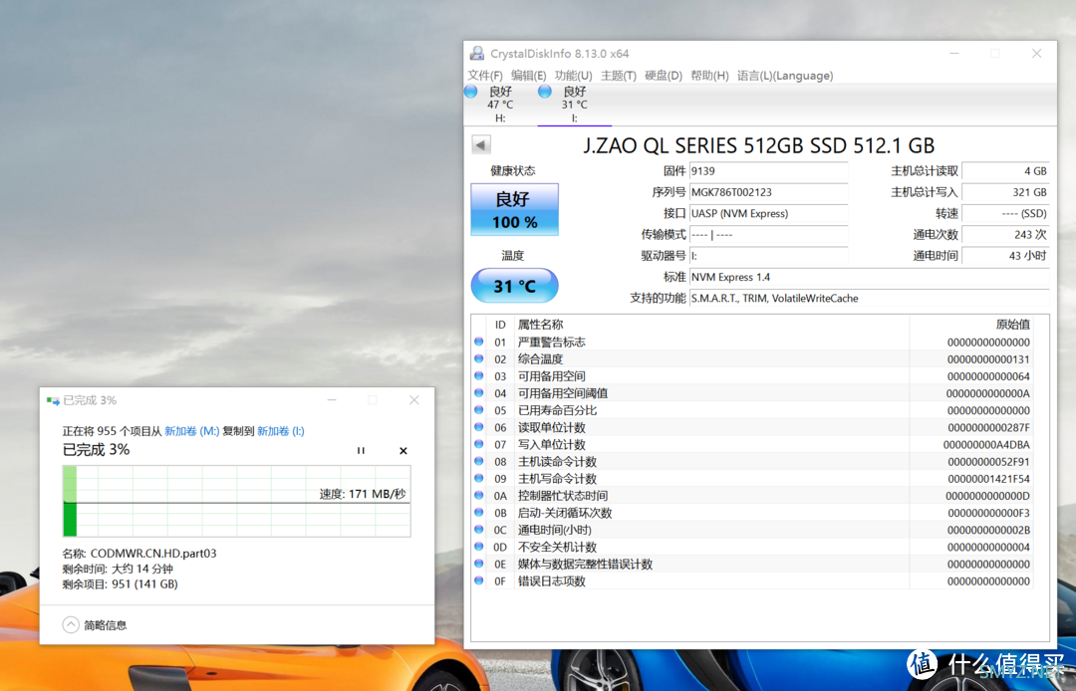Click raw value 0000001421F54

[988, 479]
